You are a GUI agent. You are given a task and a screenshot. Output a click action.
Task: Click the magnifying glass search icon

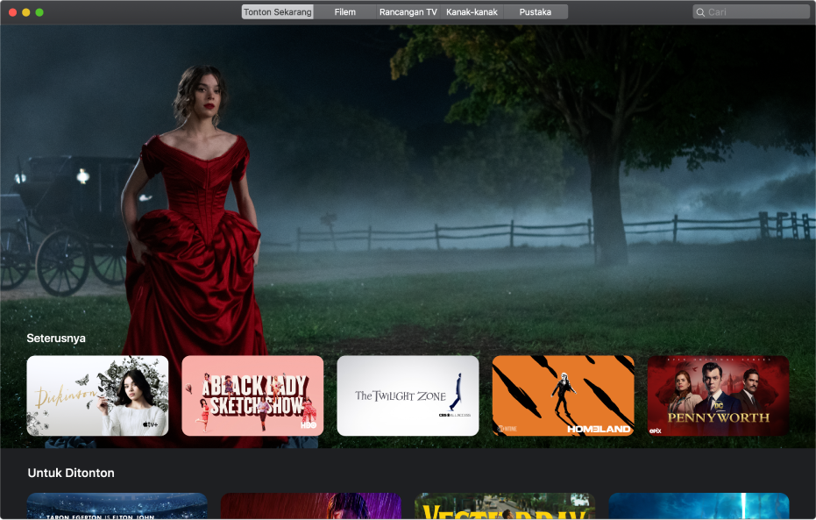tap(700, 12)
